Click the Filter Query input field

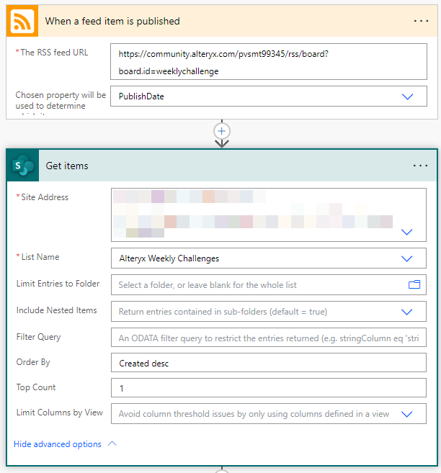pyautogui.click(x=269, y=337)
